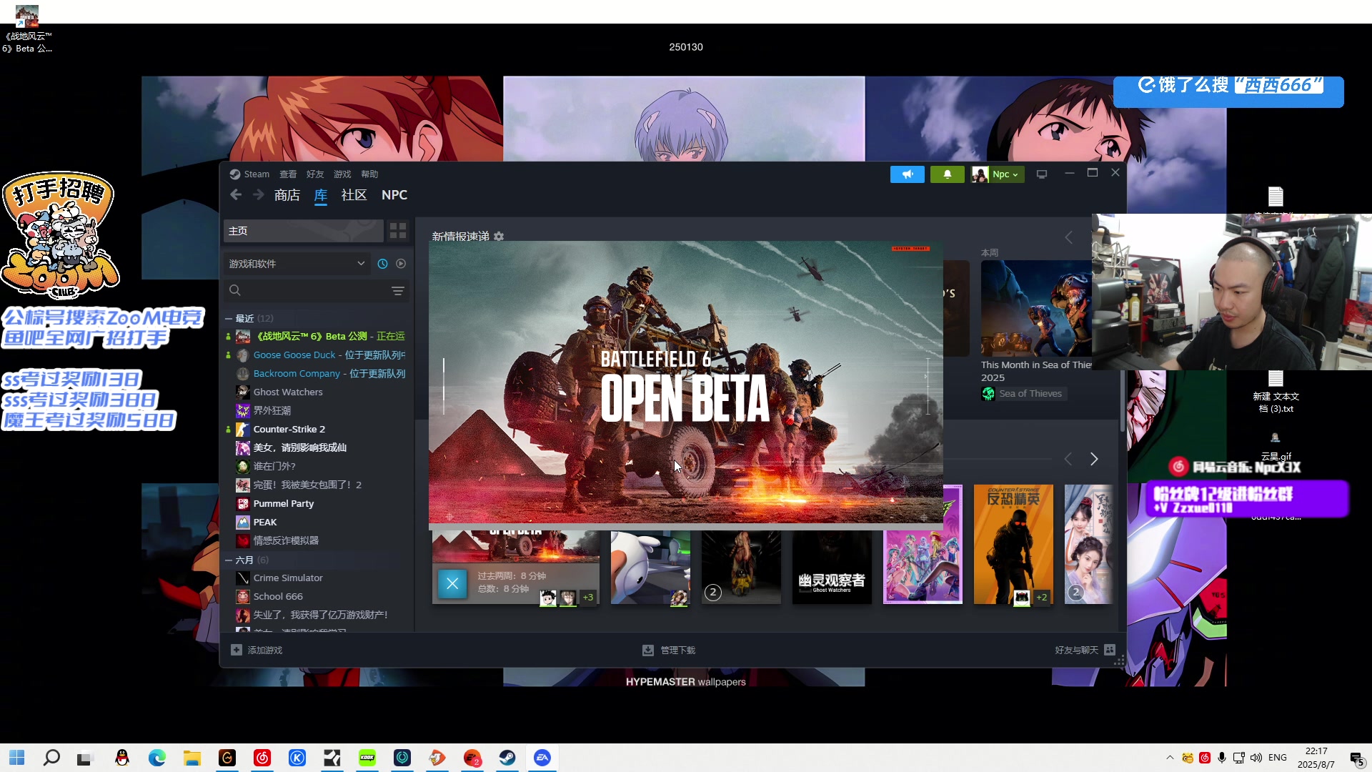Open Windows taskbar search
The image size is (1372, 772).
pyautogui.click(x=51, y=758)
